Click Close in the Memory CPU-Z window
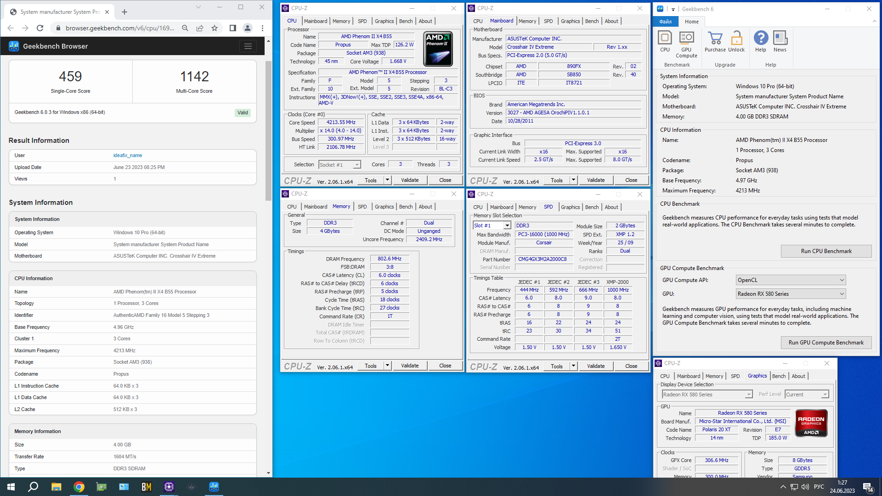The image size is (882, 496). coord(445,366)
